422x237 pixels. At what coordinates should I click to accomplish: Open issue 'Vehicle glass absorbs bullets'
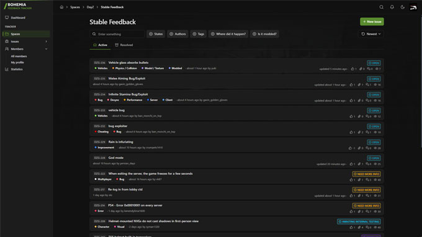(x=128, y=63)
